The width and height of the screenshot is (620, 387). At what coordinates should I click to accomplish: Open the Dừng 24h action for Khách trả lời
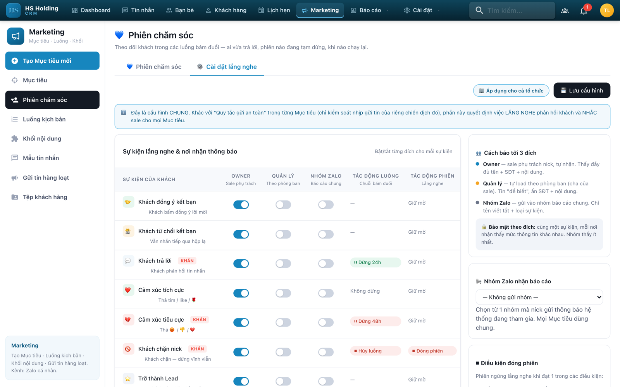(x=375, y=262)
